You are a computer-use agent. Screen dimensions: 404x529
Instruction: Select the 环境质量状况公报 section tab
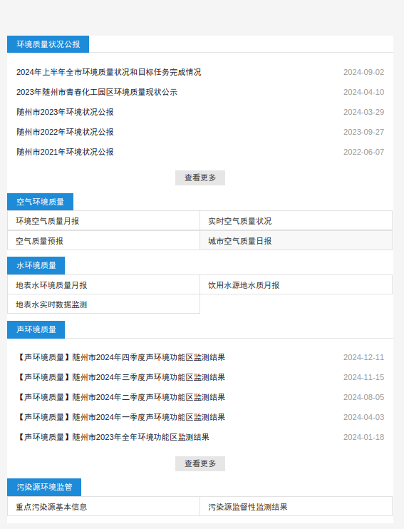(48, 44)
